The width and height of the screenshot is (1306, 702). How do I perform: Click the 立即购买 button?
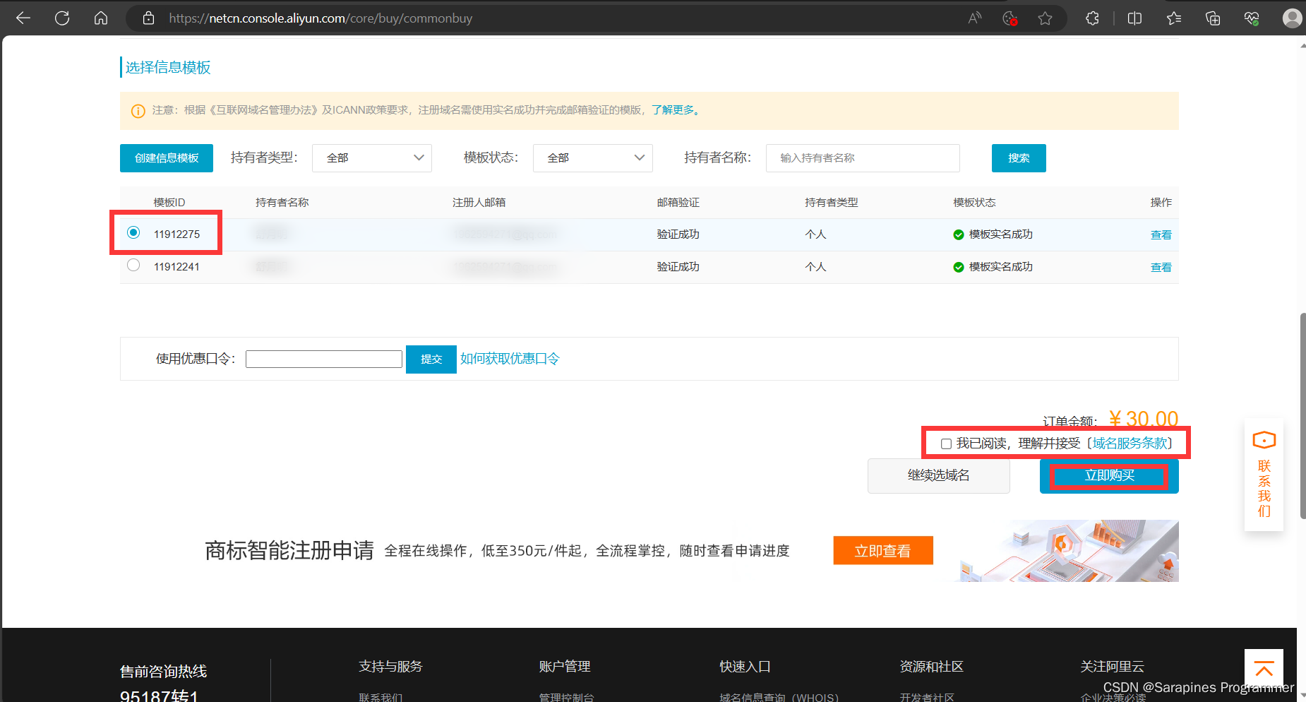click(x=1108, y=476)
